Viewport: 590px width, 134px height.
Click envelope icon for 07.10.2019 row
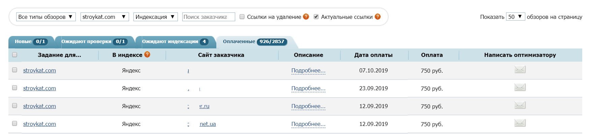click(x=520, y=70)
